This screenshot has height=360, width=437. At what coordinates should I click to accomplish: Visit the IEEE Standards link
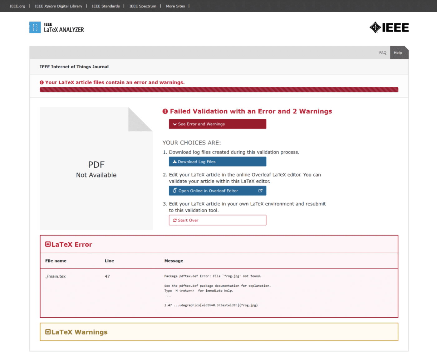pos(106,6)
